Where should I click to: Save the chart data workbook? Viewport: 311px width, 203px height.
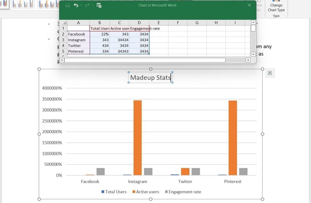[67, 5]
